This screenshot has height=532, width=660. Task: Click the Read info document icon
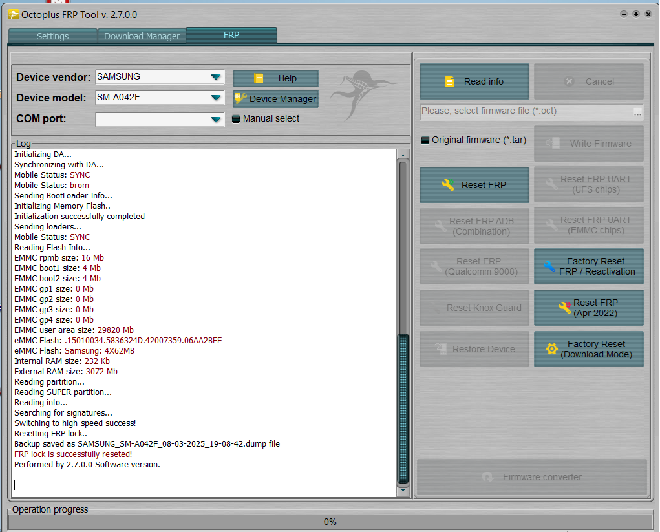[x=449, y=81]
